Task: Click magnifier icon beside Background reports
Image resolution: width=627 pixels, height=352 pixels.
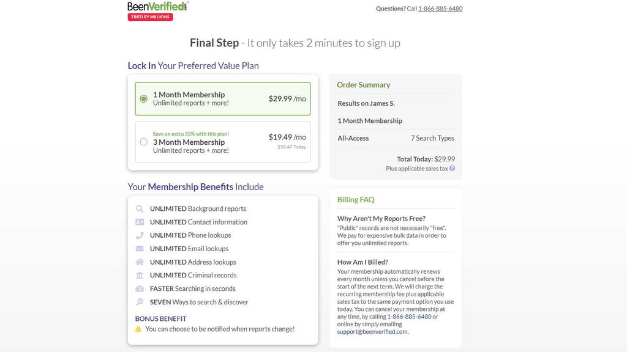Action: click(140, 209)
